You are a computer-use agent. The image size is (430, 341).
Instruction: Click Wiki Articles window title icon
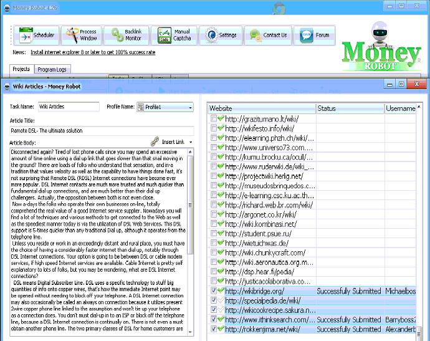click(7, 87)
